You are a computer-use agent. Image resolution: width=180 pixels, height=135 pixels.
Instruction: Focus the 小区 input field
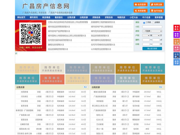click(152, 27)
